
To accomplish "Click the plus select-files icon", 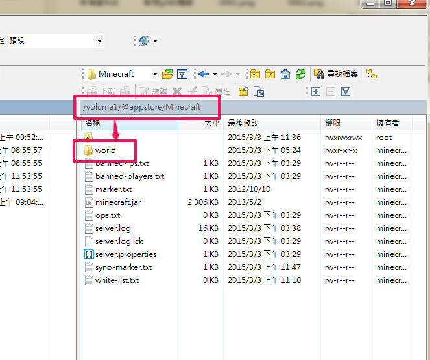I will [x=316, y=91].
